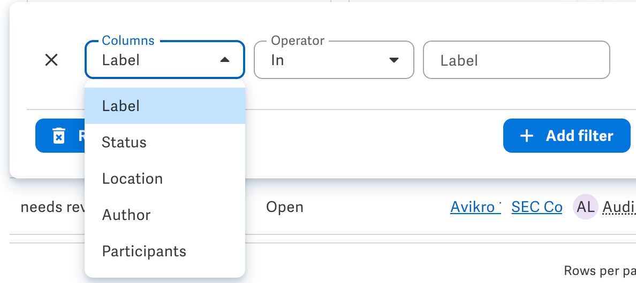Image resolution: width=636 pixels, height=283 pixels.
Task: Pick Location from column options
Action: click(165, 179)
